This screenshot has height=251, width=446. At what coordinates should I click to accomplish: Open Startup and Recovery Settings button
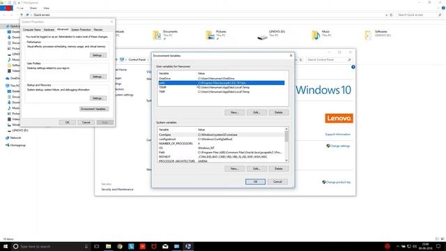[98, 98]
